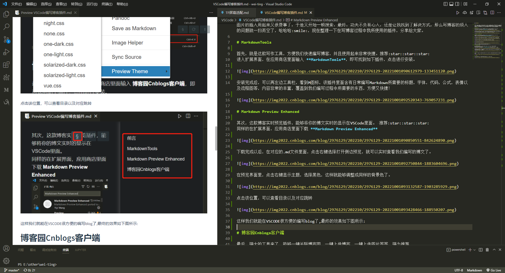
Task: Toggle bottom panel visibility
Action: (451, 4)
